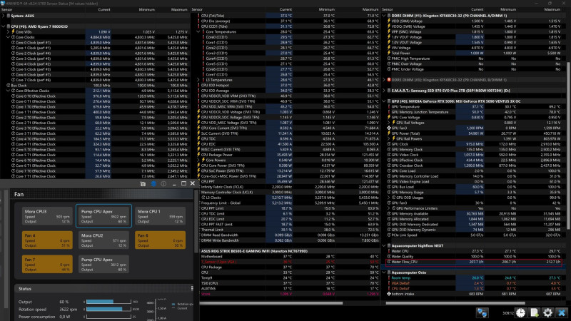Click the blue layers icon in Aquasuite title bar
The width and height of the screenshot is (571, 321).
pyautogui.click(x=153, y=184)
